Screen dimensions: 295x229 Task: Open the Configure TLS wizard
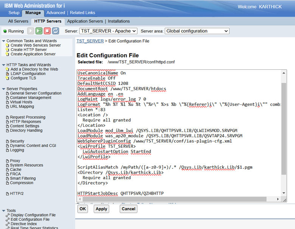[23, 78]
